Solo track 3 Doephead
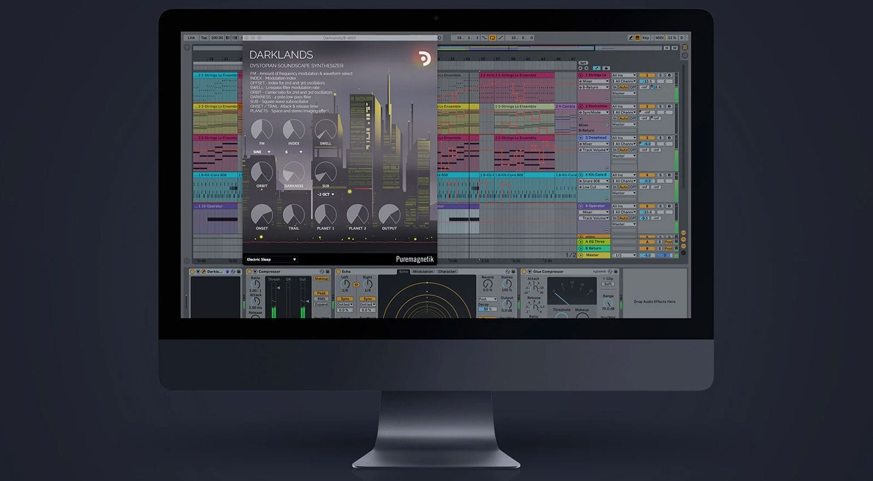This screenshot has width=873, height=481. pyautogui.click(x=660, y=138)
